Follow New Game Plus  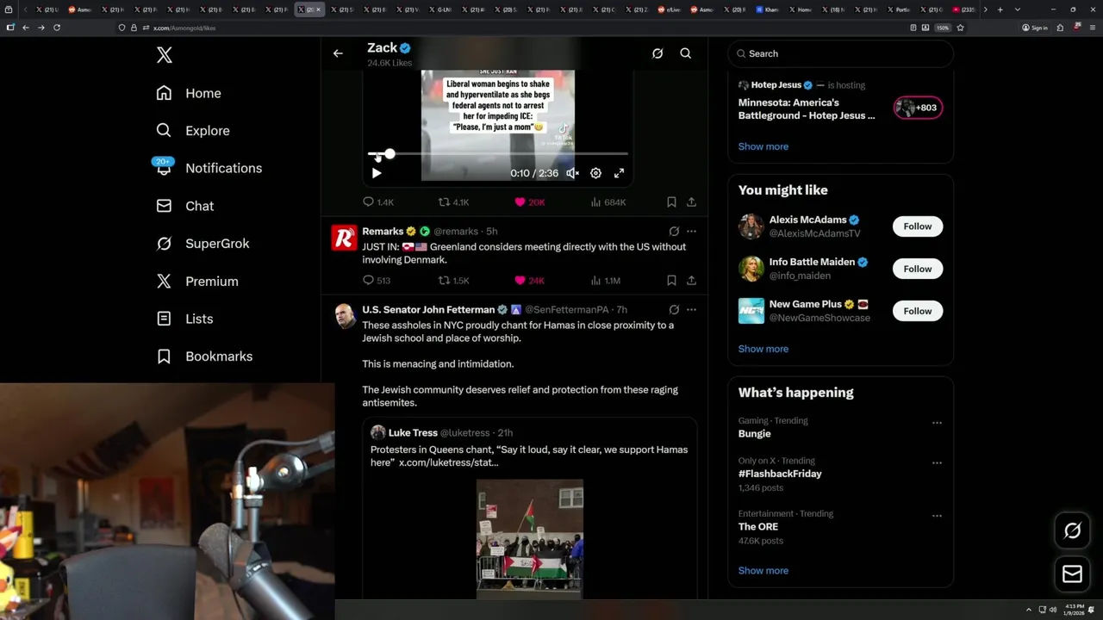pyautogui.click(x=917, y=311)
